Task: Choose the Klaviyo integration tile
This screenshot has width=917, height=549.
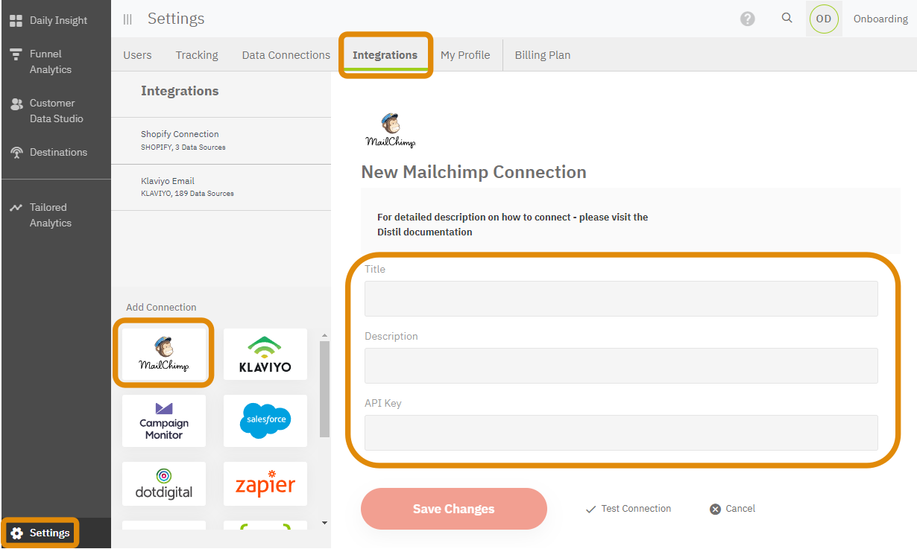Action: [x=265, y=355]
